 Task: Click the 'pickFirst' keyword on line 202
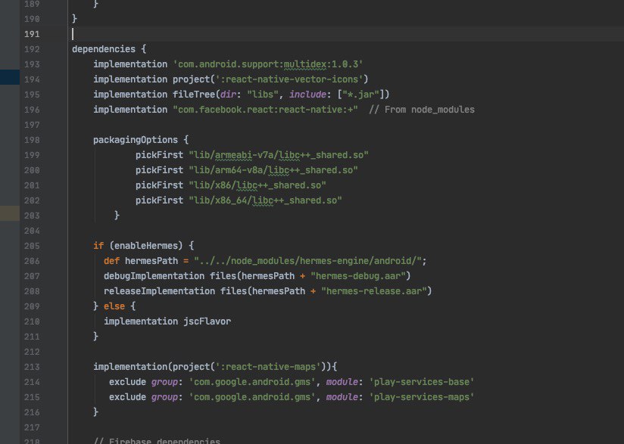(x=159, y=200)
